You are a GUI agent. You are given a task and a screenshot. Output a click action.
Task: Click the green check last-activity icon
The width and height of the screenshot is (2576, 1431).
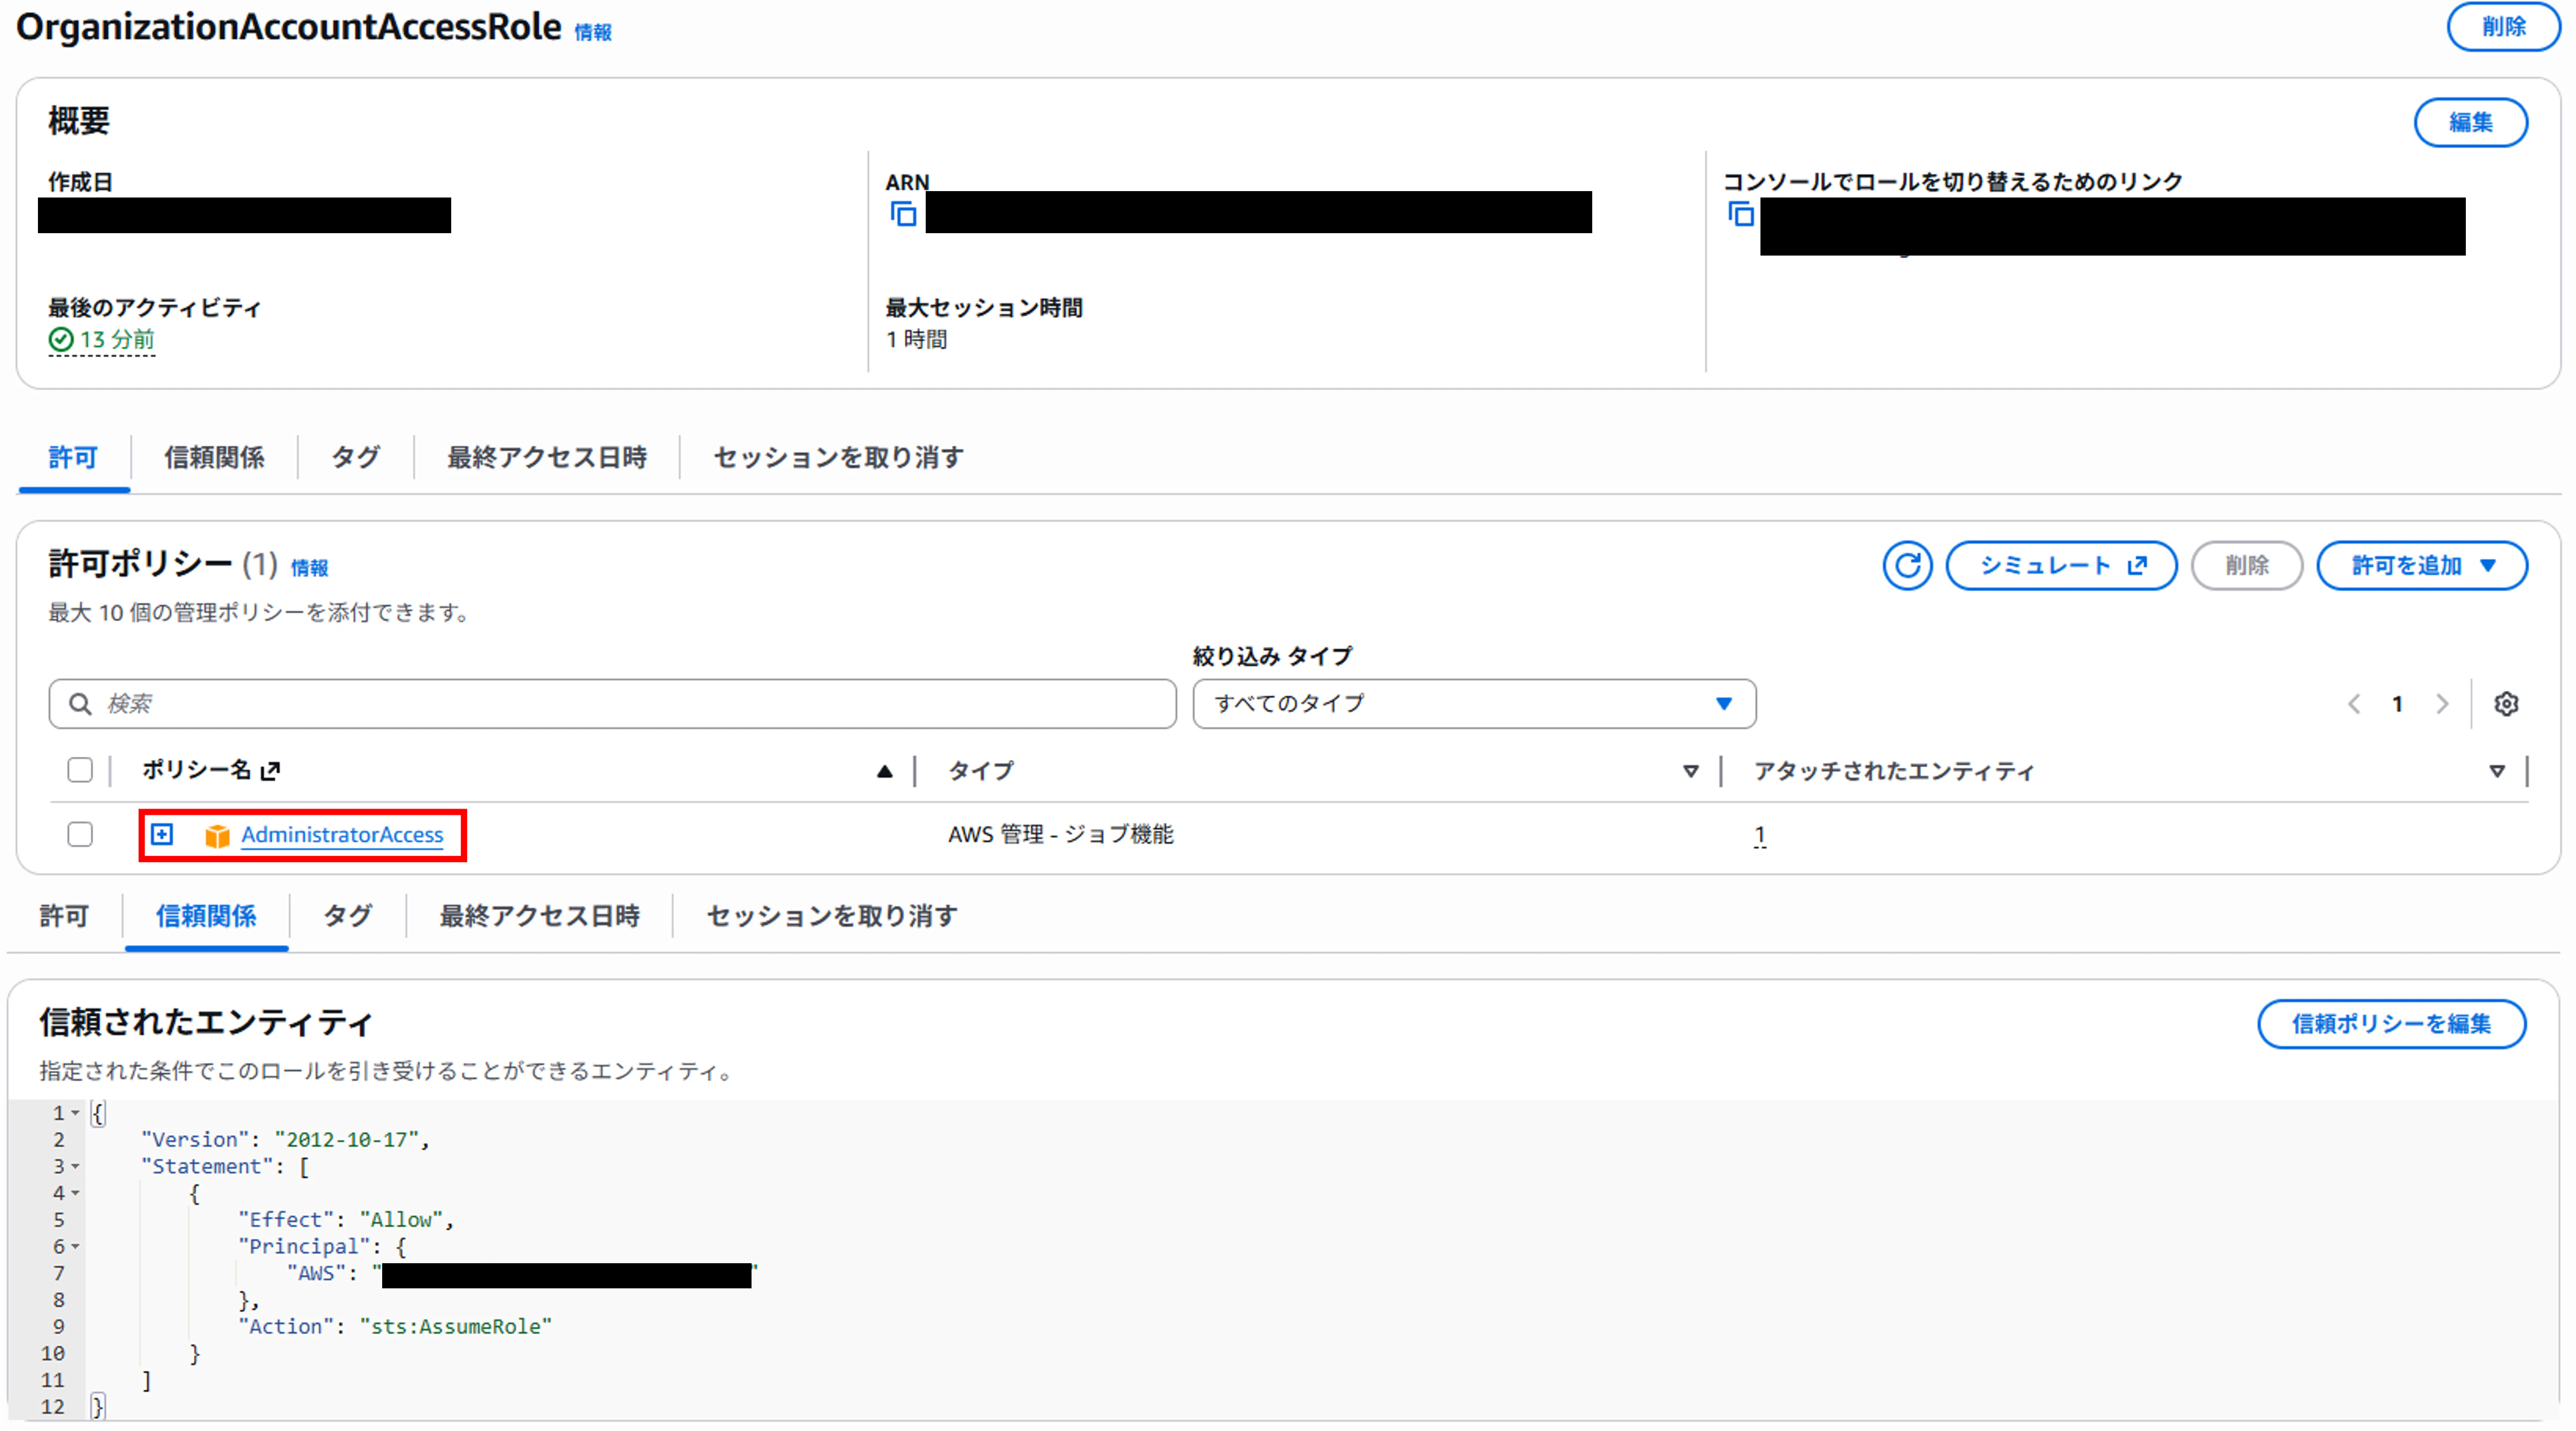click(x=61, y=340)
